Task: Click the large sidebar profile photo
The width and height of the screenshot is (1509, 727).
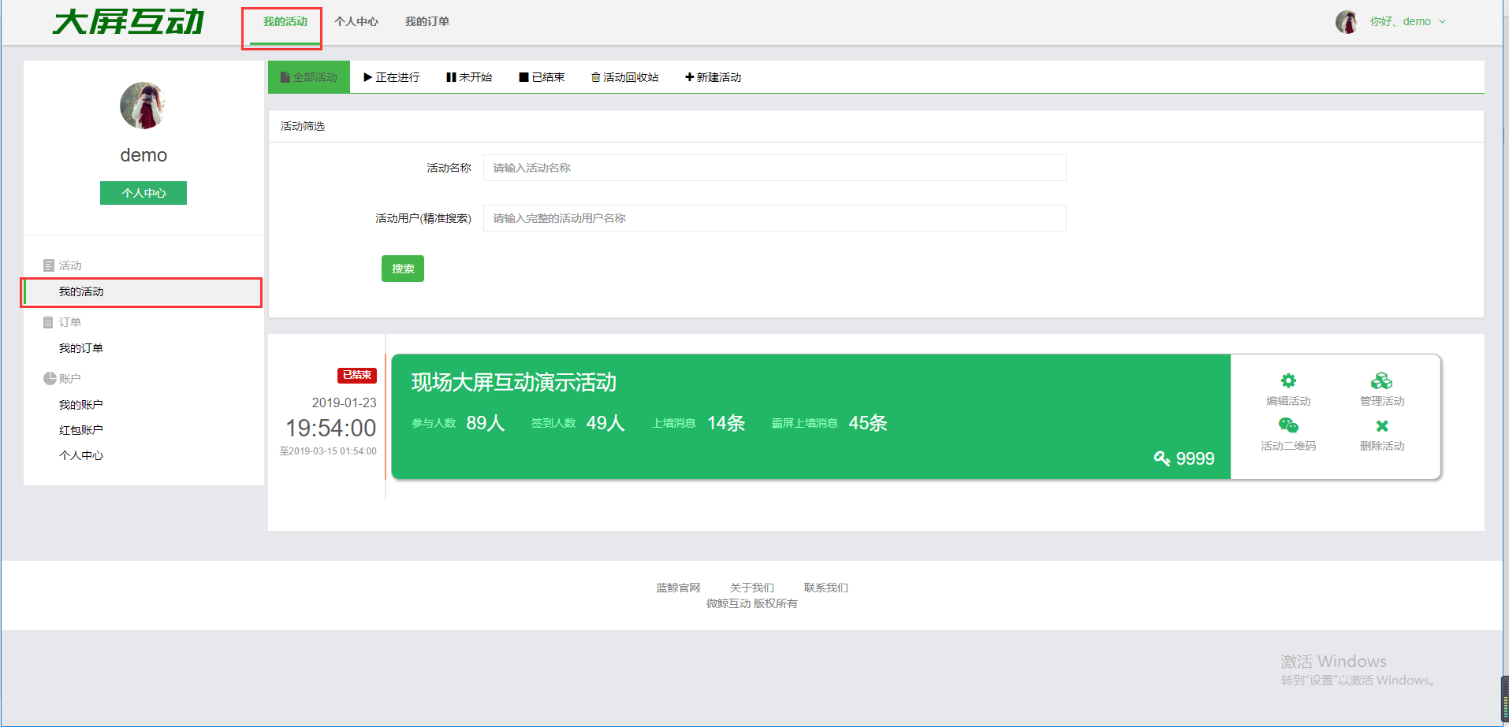Action: 143,106
